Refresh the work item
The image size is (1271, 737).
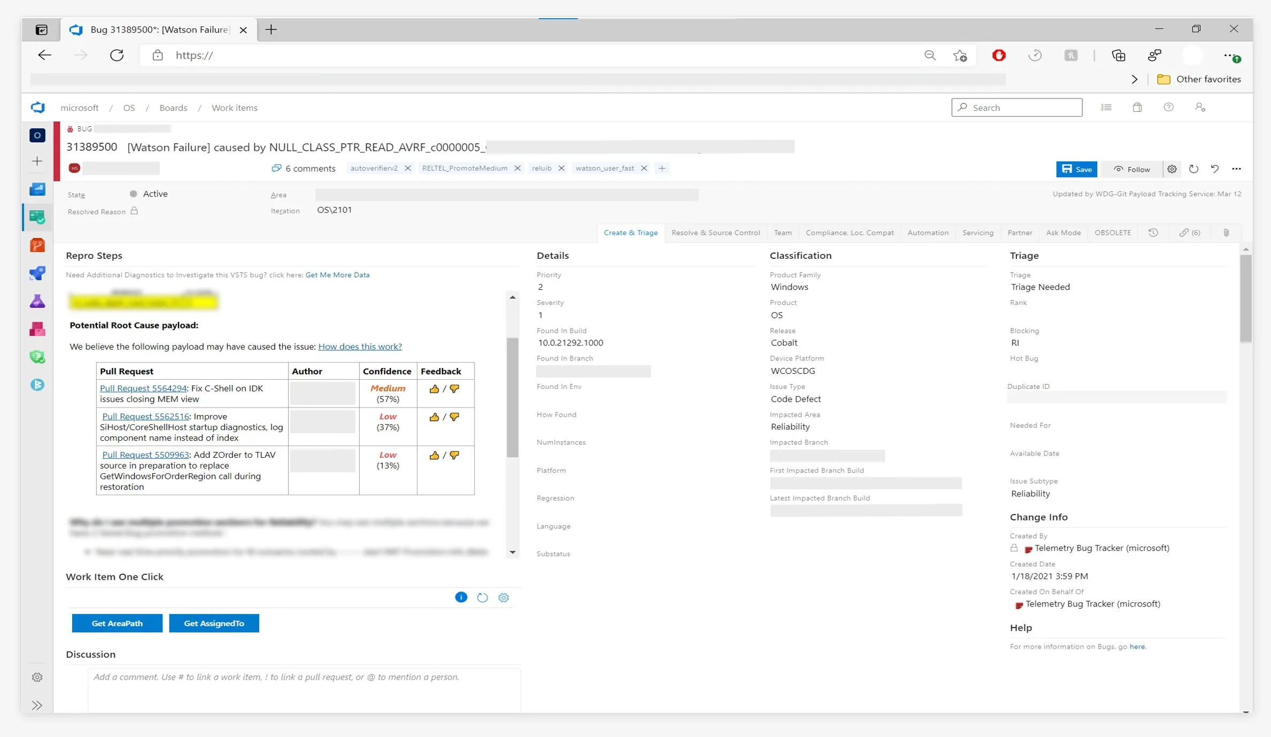(x=1193, y=169)
